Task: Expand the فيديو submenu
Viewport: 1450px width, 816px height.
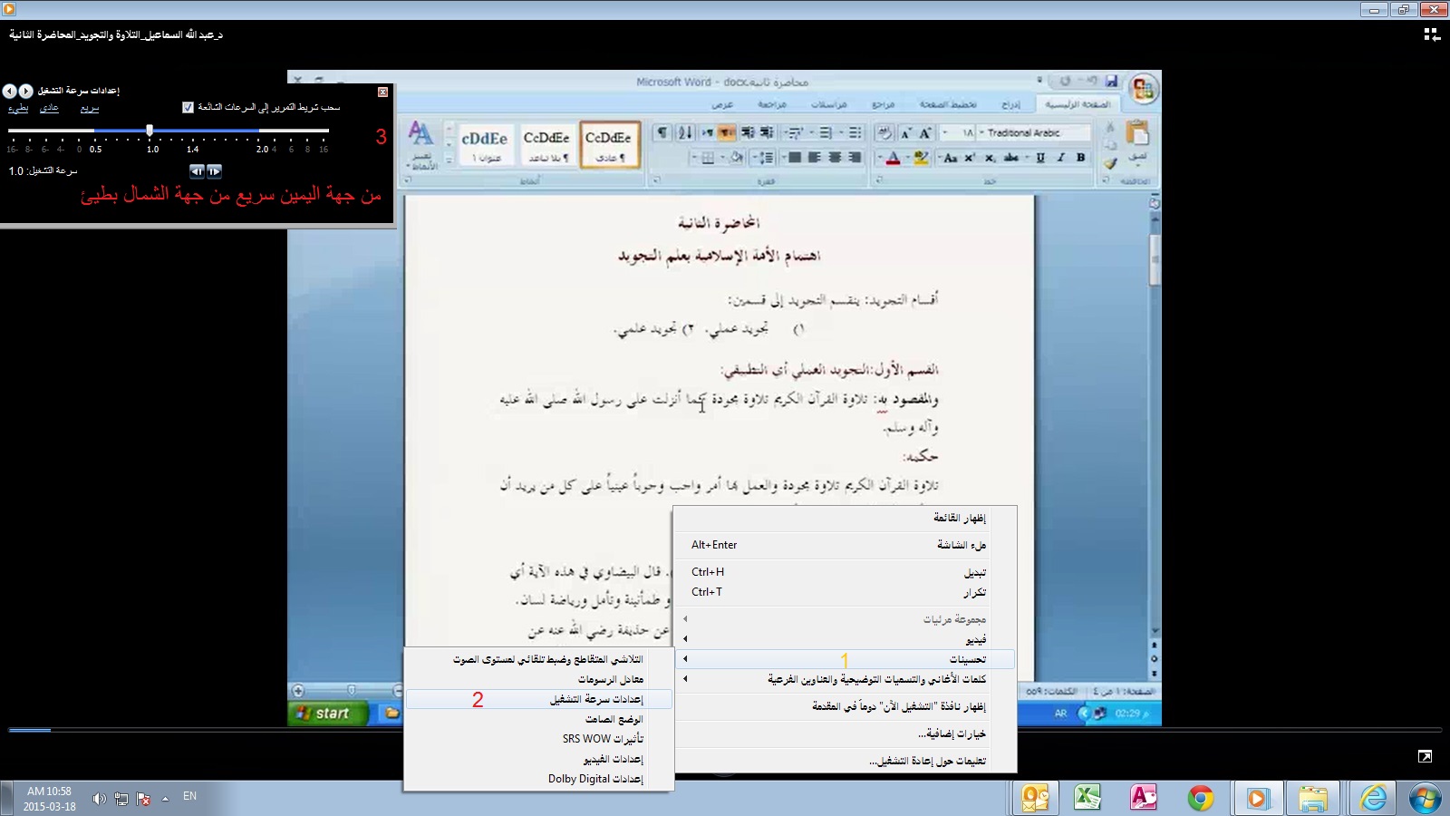Action: [x=975, y=639]
